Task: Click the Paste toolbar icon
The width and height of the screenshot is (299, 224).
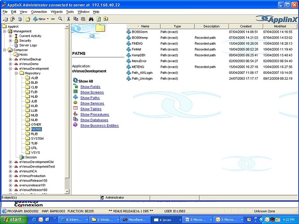Action: (x=83, y=19)
